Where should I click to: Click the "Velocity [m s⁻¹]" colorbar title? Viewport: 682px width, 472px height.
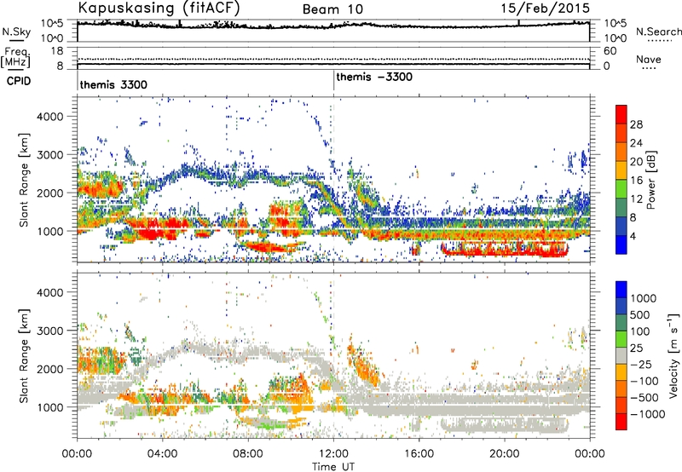(x=673, y=355)
